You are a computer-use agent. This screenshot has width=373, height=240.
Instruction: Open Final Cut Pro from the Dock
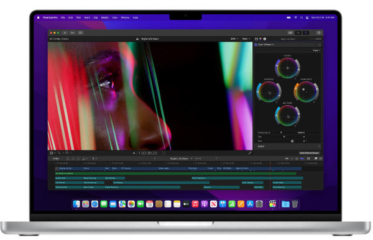(x=272, y=204)
